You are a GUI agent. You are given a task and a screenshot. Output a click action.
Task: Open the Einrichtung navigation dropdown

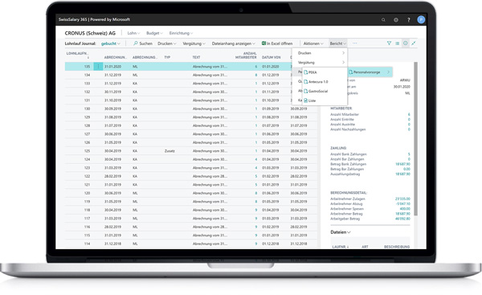(181, 33)
